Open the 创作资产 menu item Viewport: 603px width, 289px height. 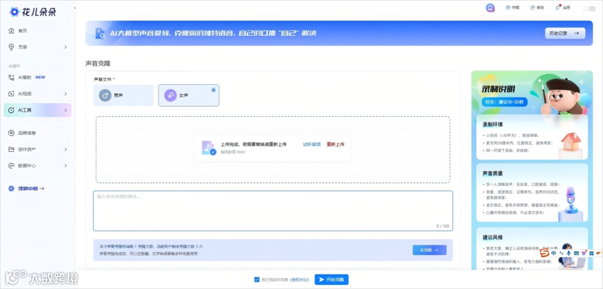point(37,149)
